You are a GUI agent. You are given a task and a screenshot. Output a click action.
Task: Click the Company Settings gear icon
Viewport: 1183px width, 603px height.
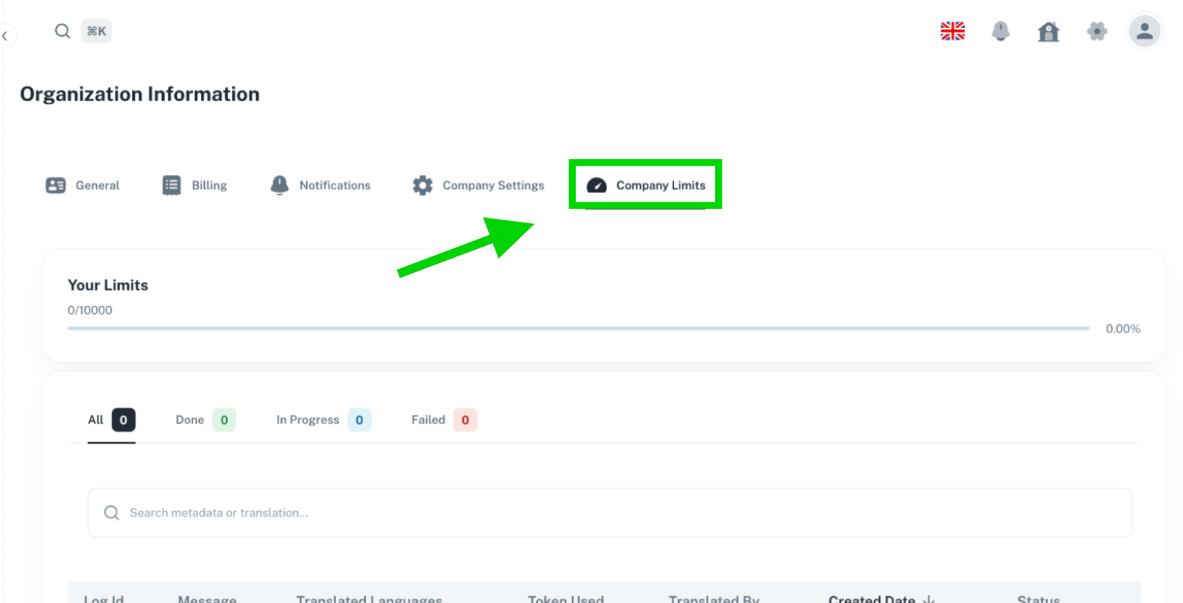[x=422, y=185]
